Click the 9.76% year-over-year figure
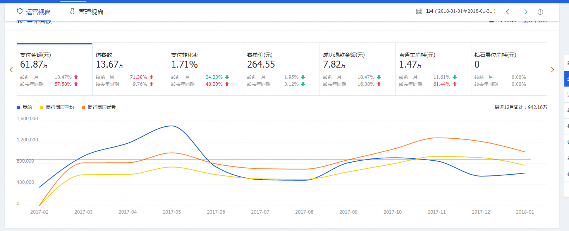Viewport: 569px width, 231px height. (x=140, y=84)
